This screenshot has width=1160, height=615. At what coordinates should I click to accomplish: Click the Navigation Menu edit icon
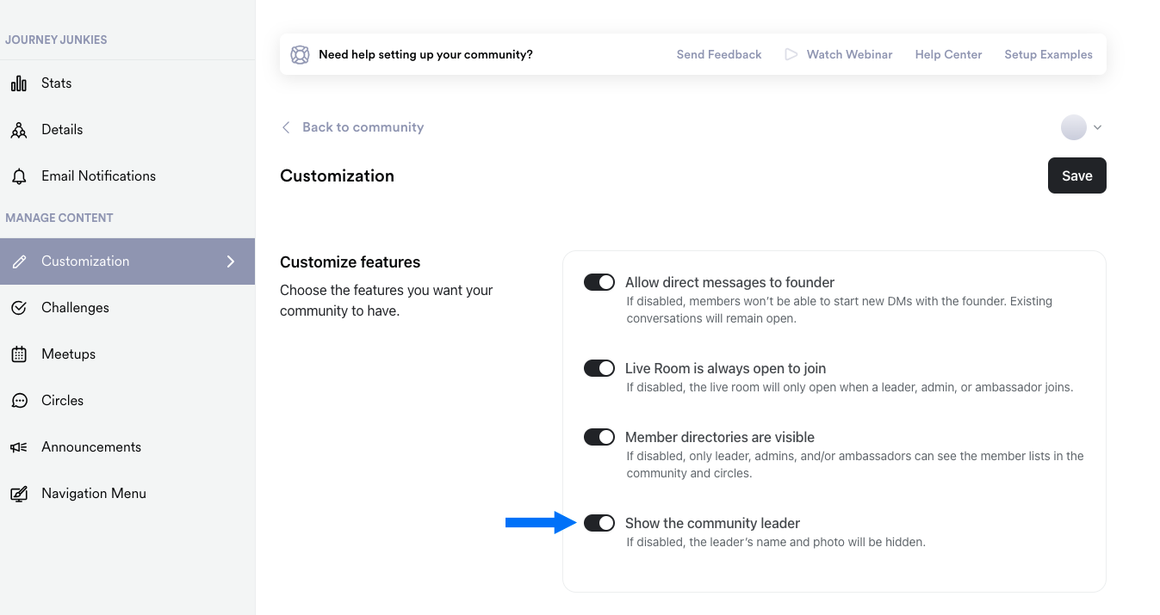18,494
